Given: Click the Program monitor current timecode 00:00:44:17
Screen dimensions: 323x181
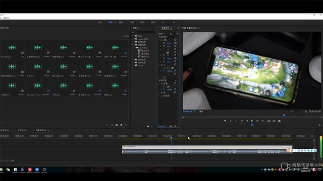Looking at the screenshot, I should coord(189,111).
